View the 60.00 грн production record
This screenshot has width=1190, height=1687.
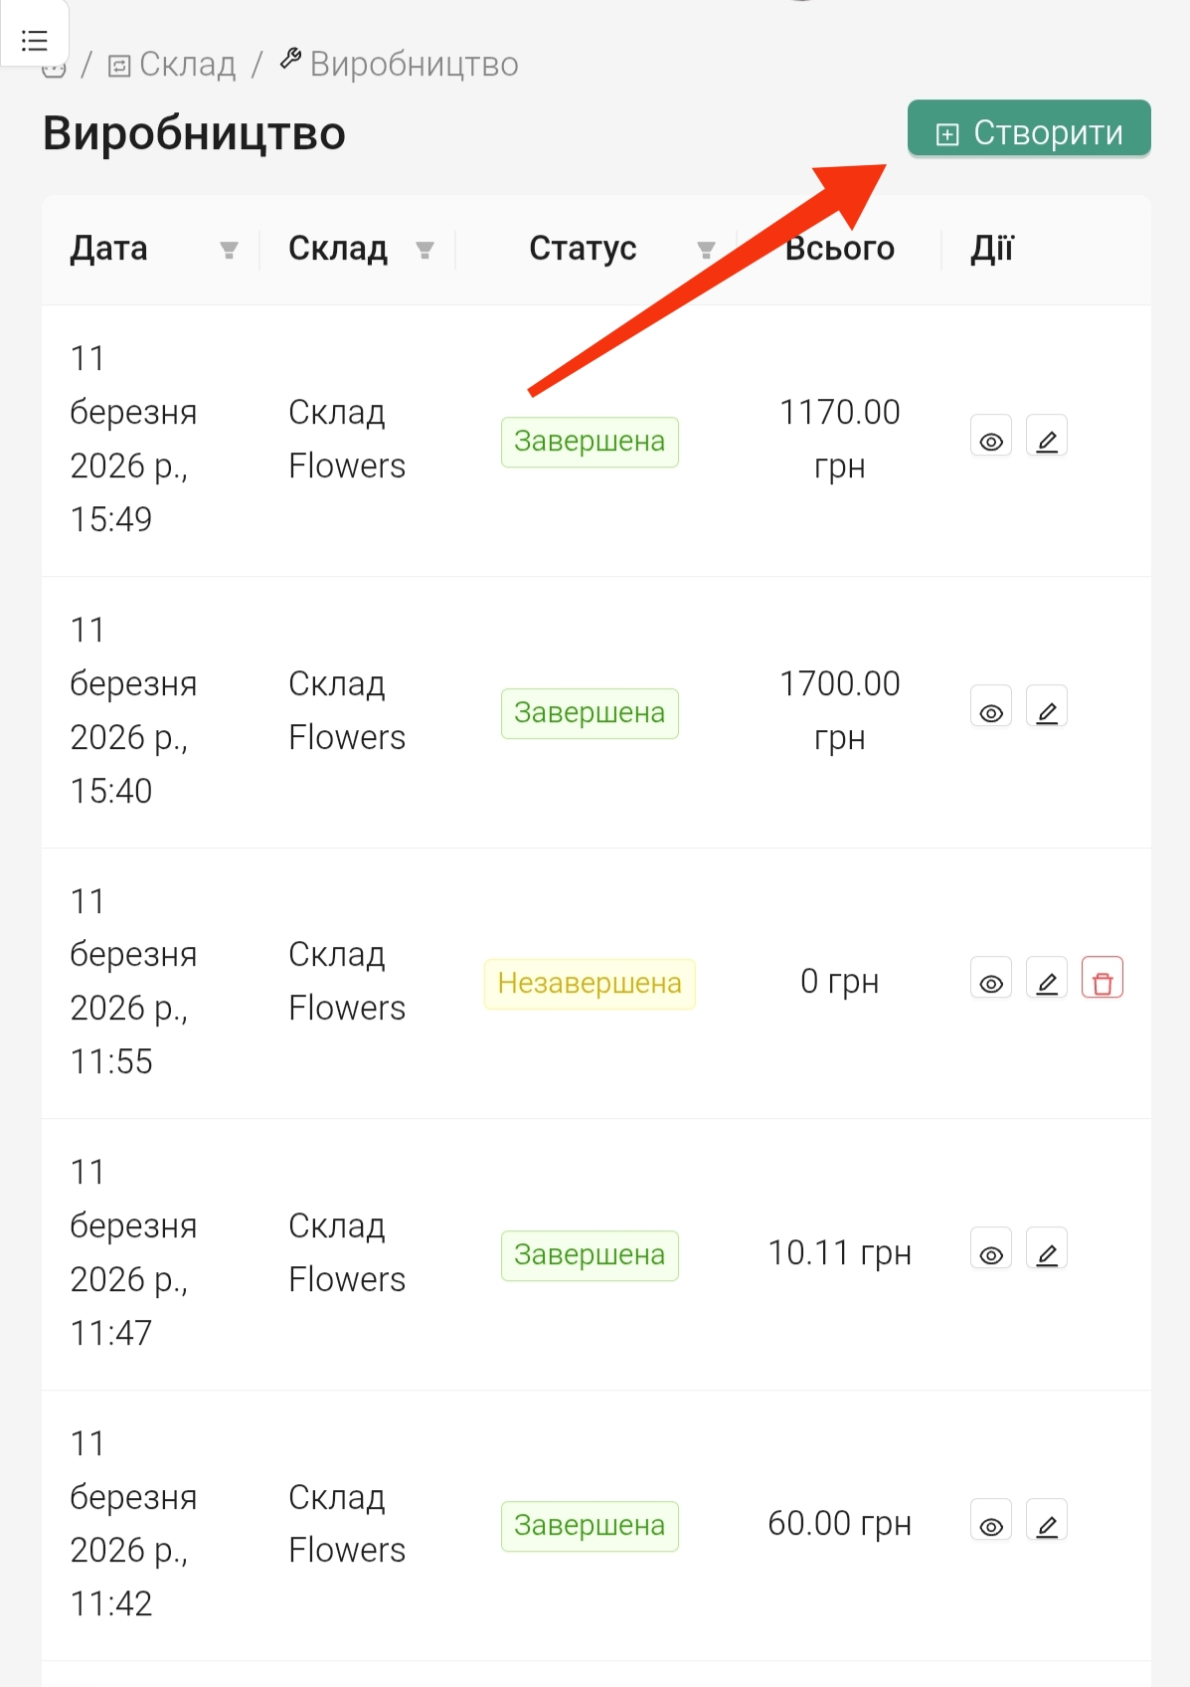[991, 1523]
